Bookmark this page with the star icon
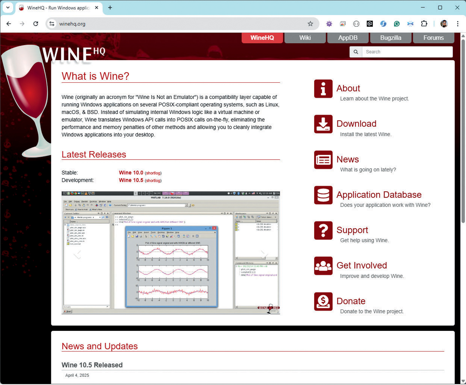The image size is (466, 385). point(310,24)
